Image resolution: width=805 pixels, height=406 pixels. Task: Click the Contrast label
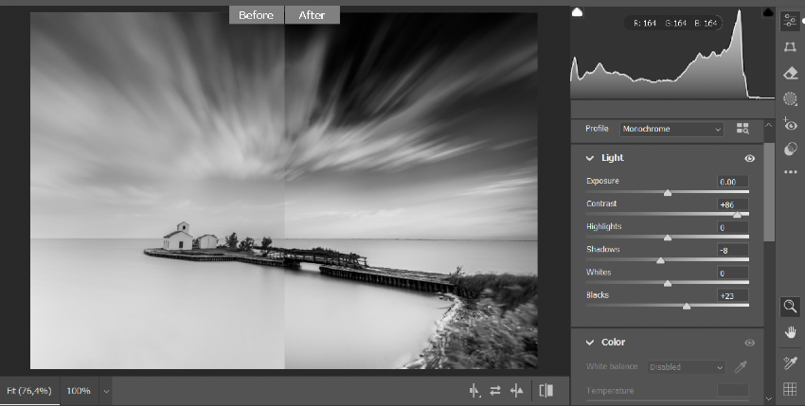click(601, 203)
